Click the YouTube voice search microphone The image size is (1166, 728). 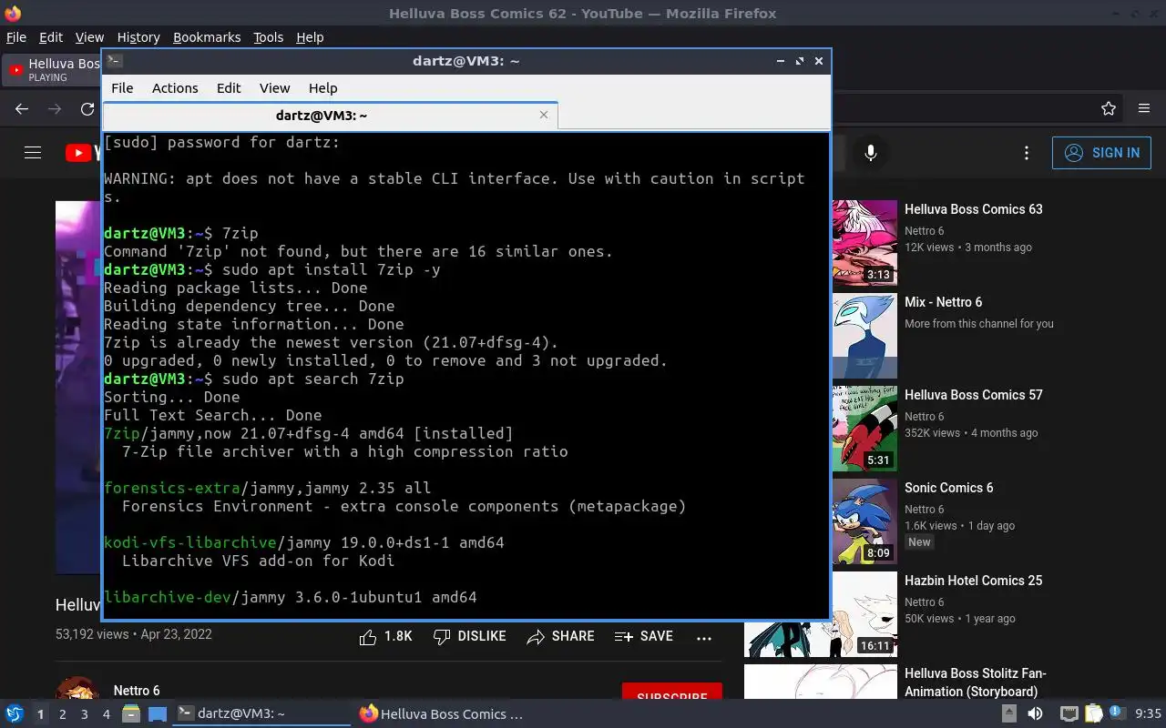(871, 153)
